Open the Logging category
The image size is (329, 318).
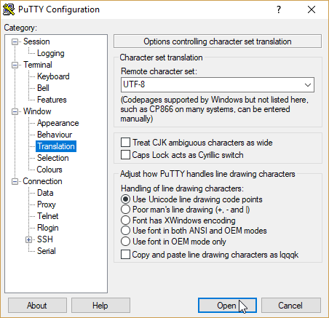pos(51,53)
